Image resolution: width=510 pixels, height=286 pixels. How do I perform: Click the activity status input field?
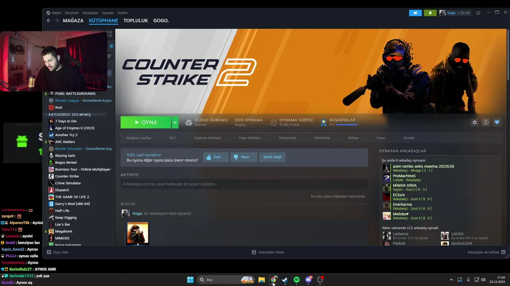pos(244,184)
